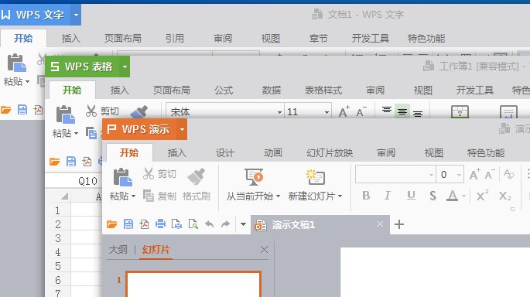The height and width of the screenshot is (297, 530).
Task: Toggle Bold in WPS 演示
Action: point(366,196)
